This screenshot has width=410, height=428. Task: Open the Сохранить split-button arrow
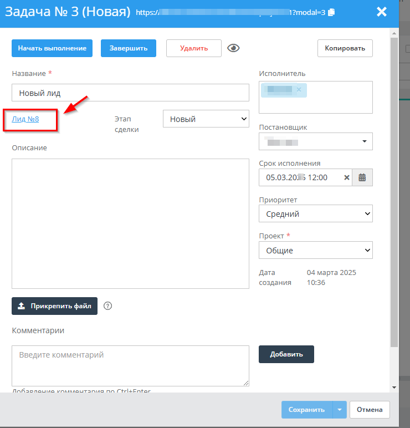(339, 410)
